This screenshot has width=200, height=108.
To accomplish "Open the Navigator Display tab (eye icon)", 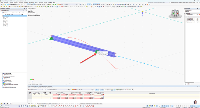I will point(5,104).
